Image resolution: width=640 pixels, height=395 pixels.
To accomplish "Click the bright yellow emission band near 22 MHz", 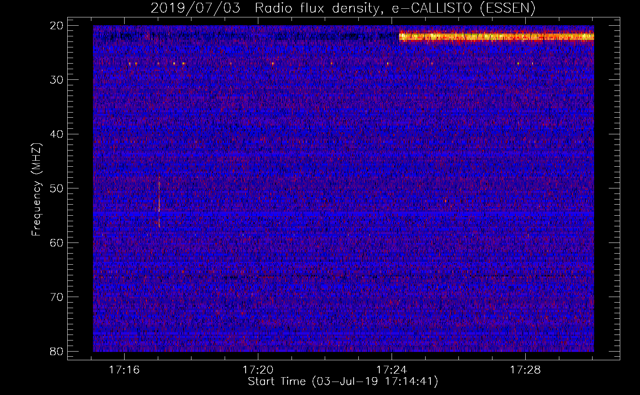I will (496, 36).
